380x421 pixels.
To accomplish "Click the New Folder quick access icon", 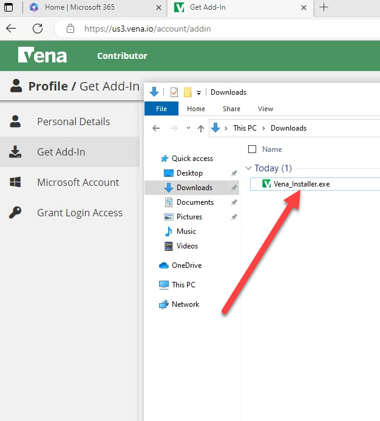I will (x=188, y=92).
